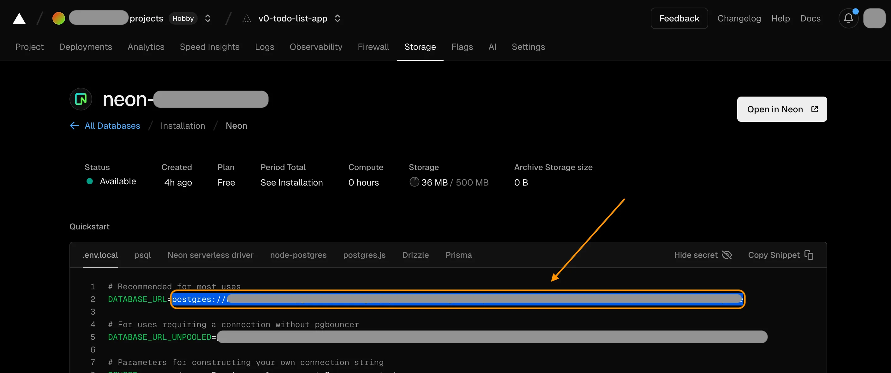Viewport: 891px width, 373px height.
Task: Expand the project switcher next to v0-todo-list-app
Action: 338,18
